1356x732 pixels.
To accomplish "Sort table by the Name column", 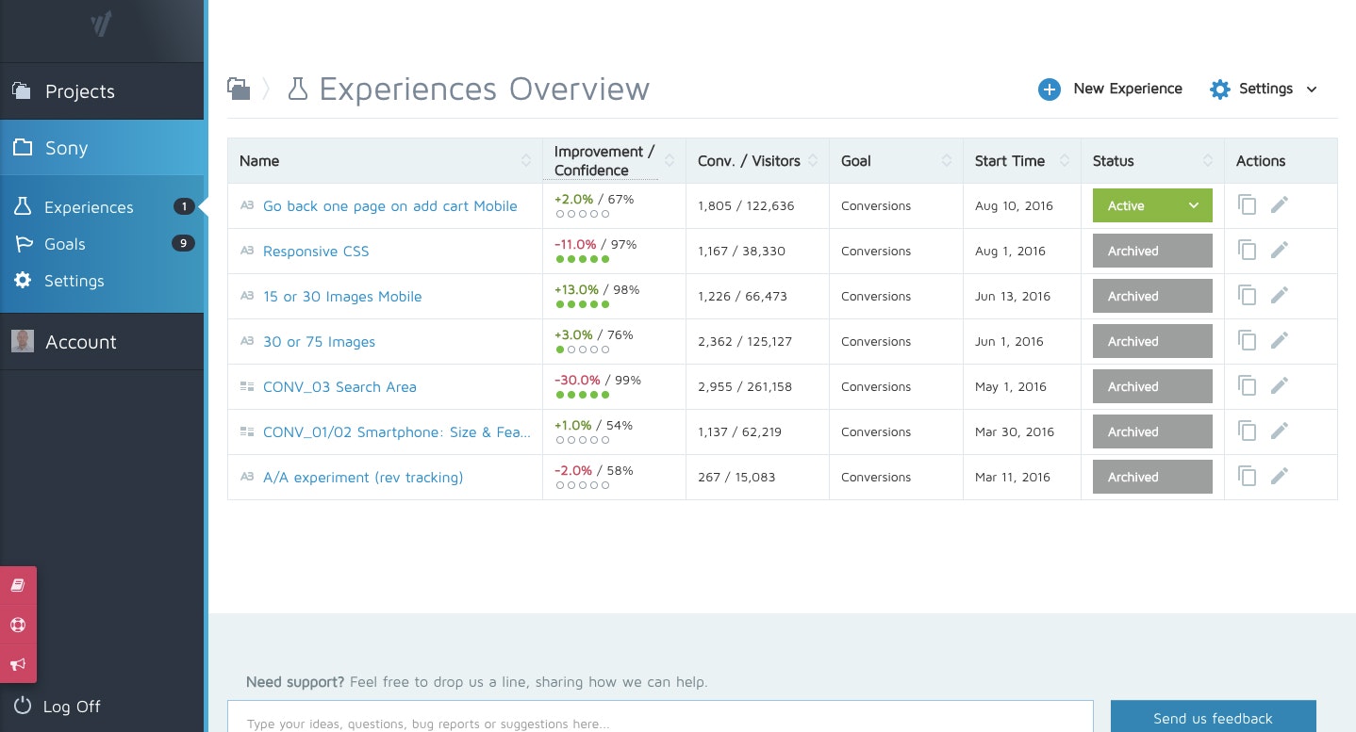I will tap(526, 161).
